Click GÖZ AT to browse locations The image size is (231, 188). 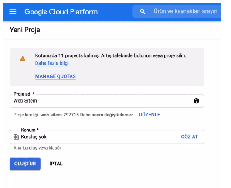pyautogui.click(x=190, y=137)
